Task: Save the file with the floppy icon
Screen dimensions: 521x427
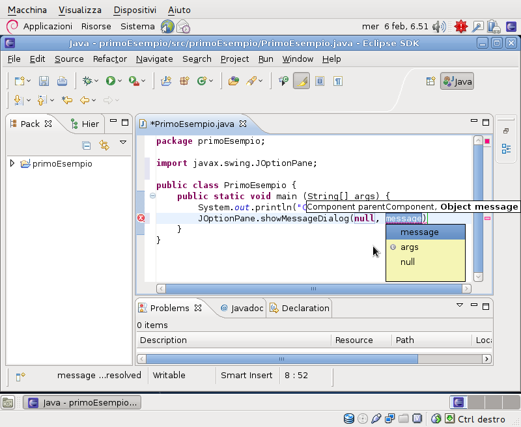Action: [x=44, y=81]
